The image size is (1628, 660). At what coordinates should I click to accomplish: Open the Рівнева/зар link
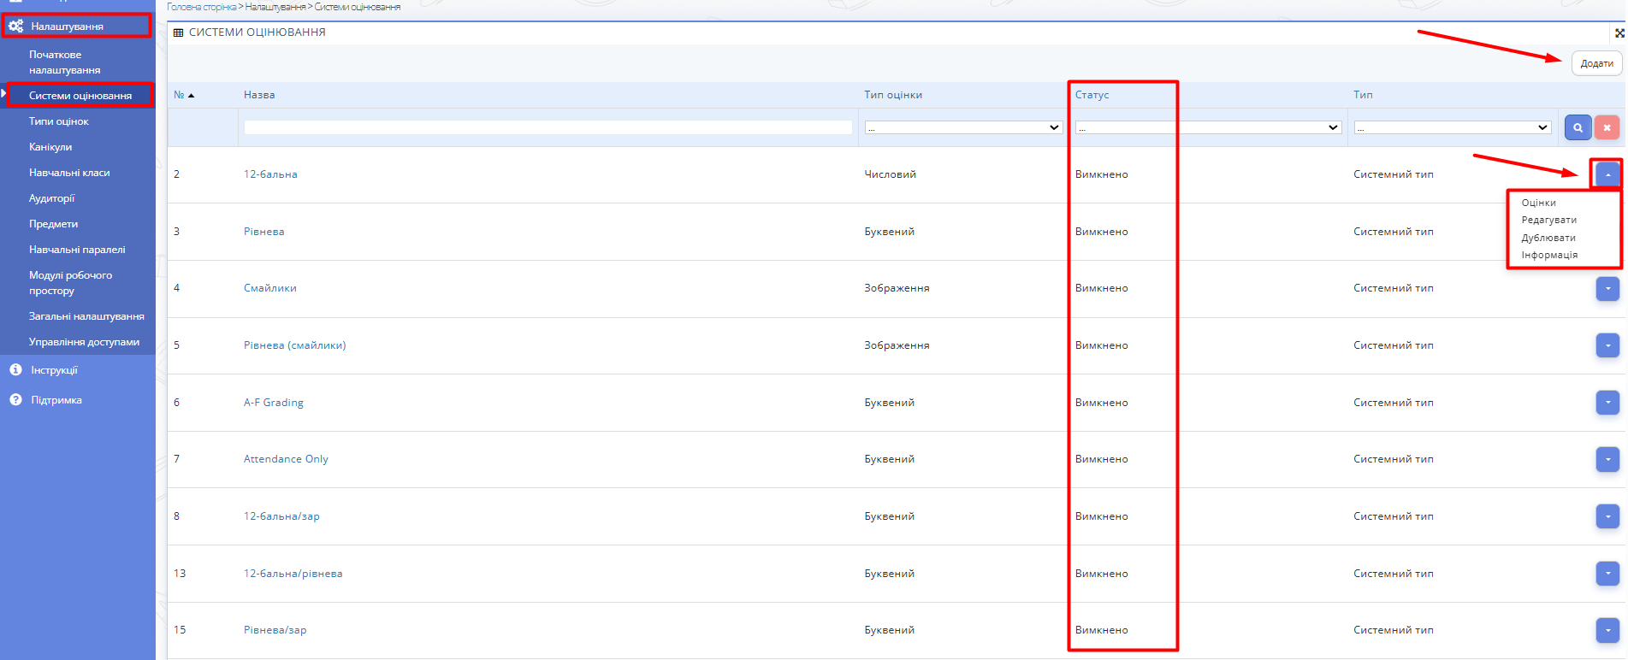point(275,630)
